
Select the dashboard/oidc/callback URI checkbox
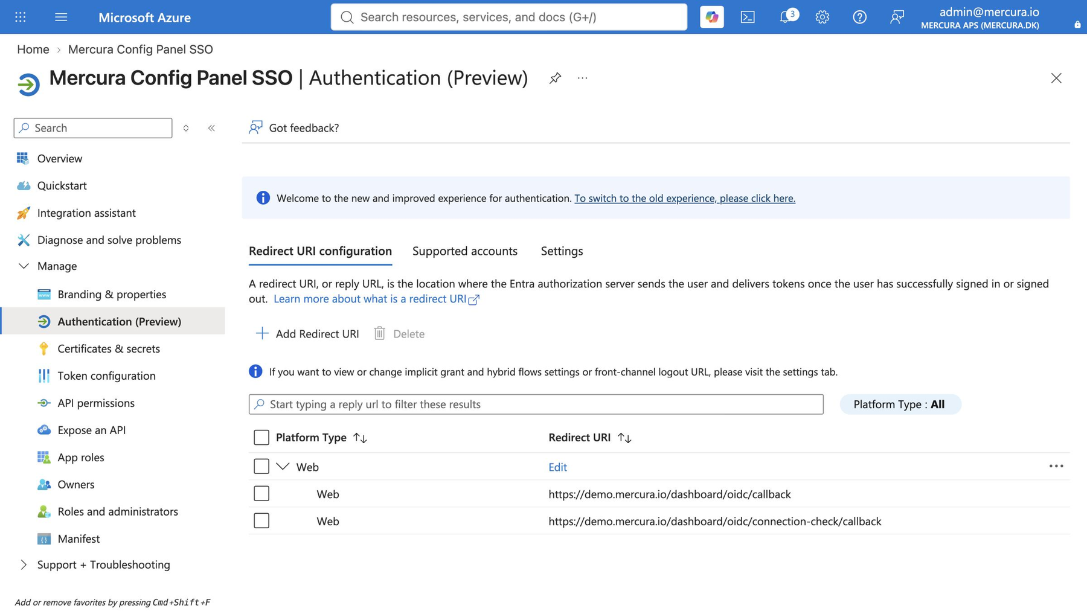click(261, 493)
